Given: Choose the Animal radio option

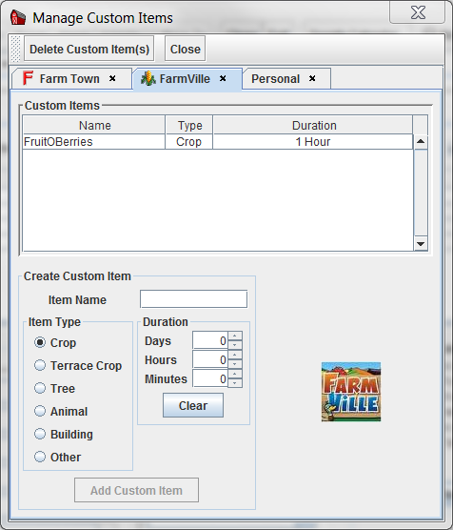Looking at the screenshot, I should pyautogui.click(x=40, y=411).
